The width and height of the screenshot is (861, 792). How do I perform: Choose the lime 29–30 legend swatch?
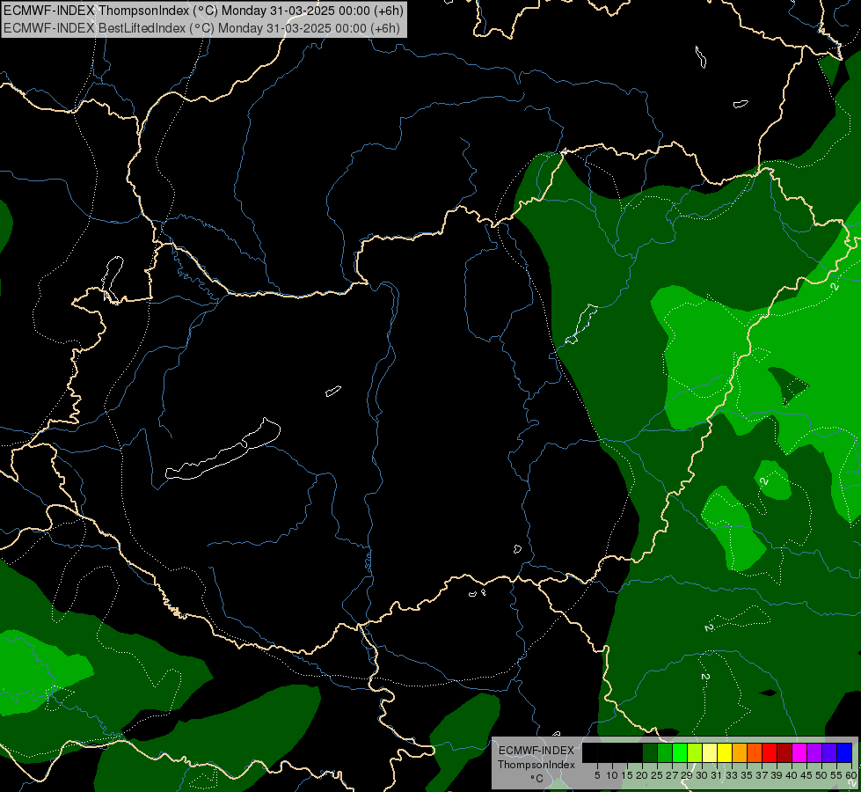click(x=695, y=752)
